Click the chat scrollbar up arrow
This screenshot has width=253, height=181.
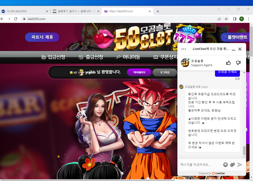point(244,73)
